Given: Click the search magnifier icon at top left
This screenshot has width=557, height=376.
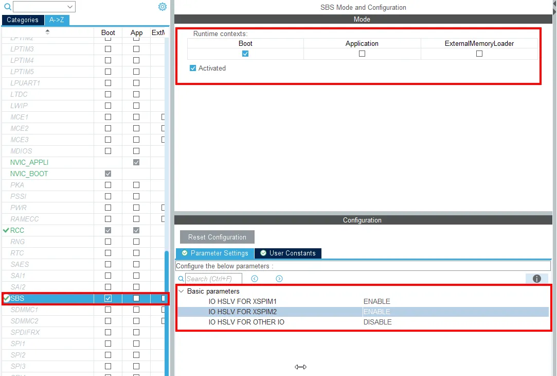Looking at the screenshot, I should tap(8, 7).
